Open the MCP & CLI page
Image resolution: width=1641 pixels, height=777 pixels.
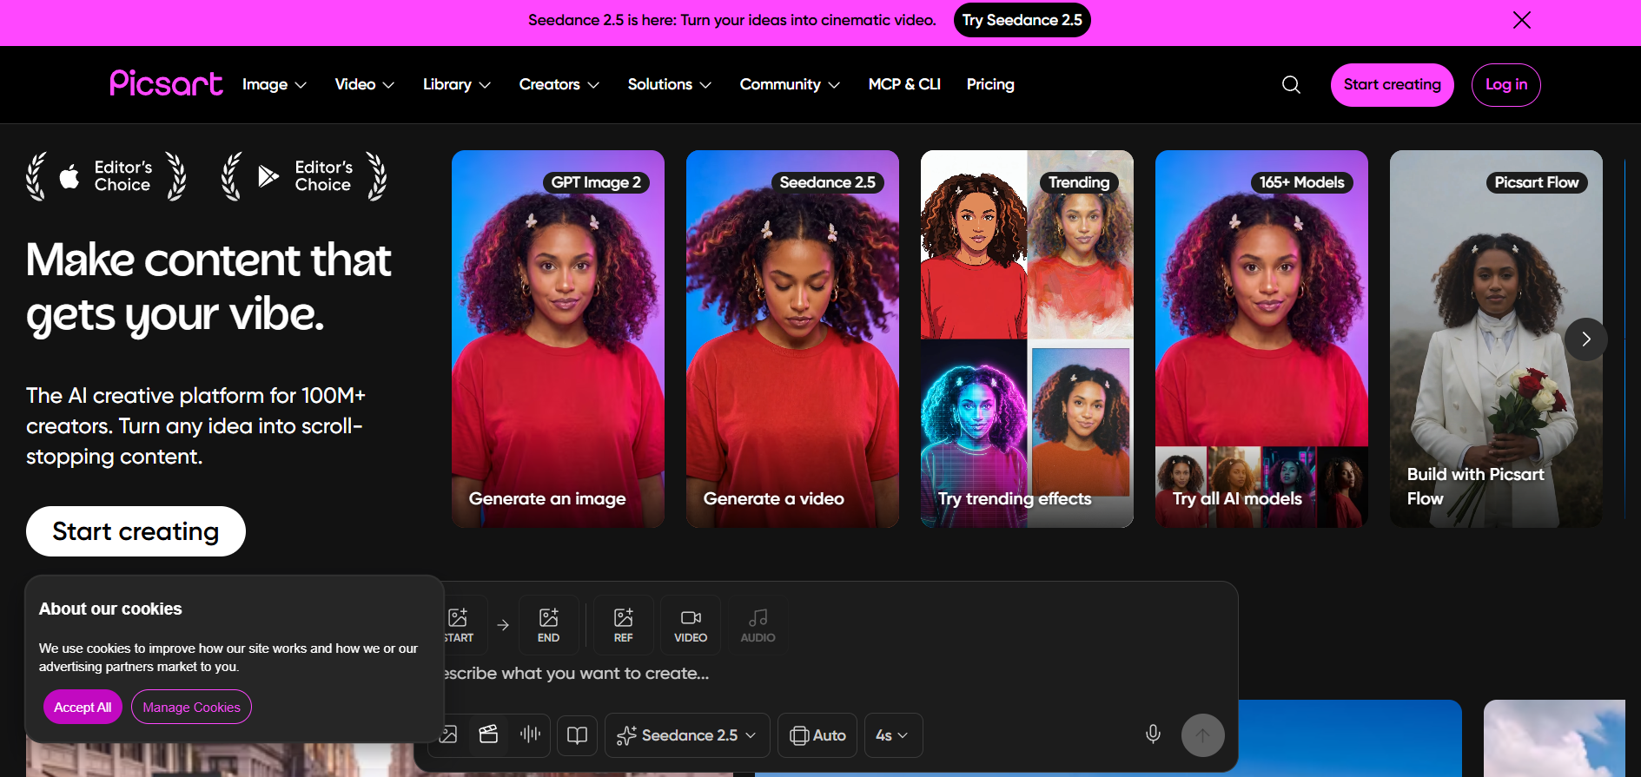(904, 84)
